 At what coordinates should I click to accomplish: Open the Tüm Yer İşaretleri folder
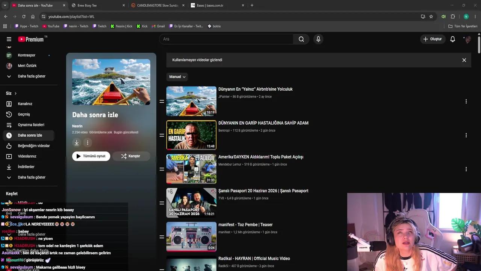coord(463,26)
